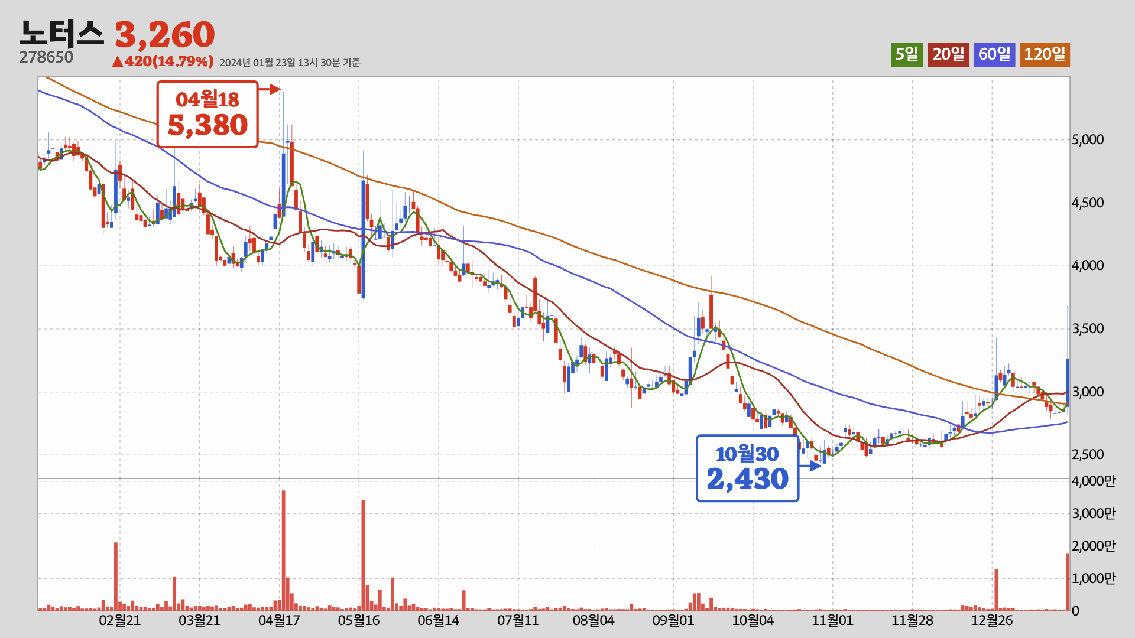Click the 10월30 2,430 low price label
The width and height of the screenshot is (1135, 638).
[747, 468]
